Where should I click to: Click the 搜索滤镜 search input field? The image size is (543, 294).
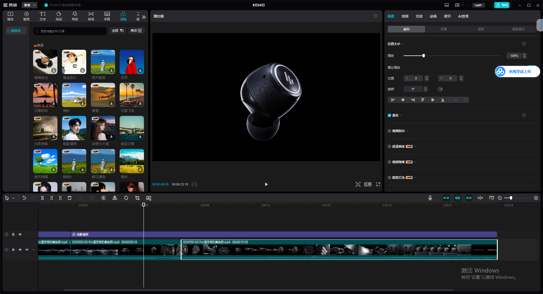point(70,31)
